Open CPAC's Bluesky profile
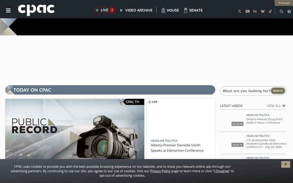Image resolution: width=293 pixels, height=183 pixels. (x=263, y=11)
